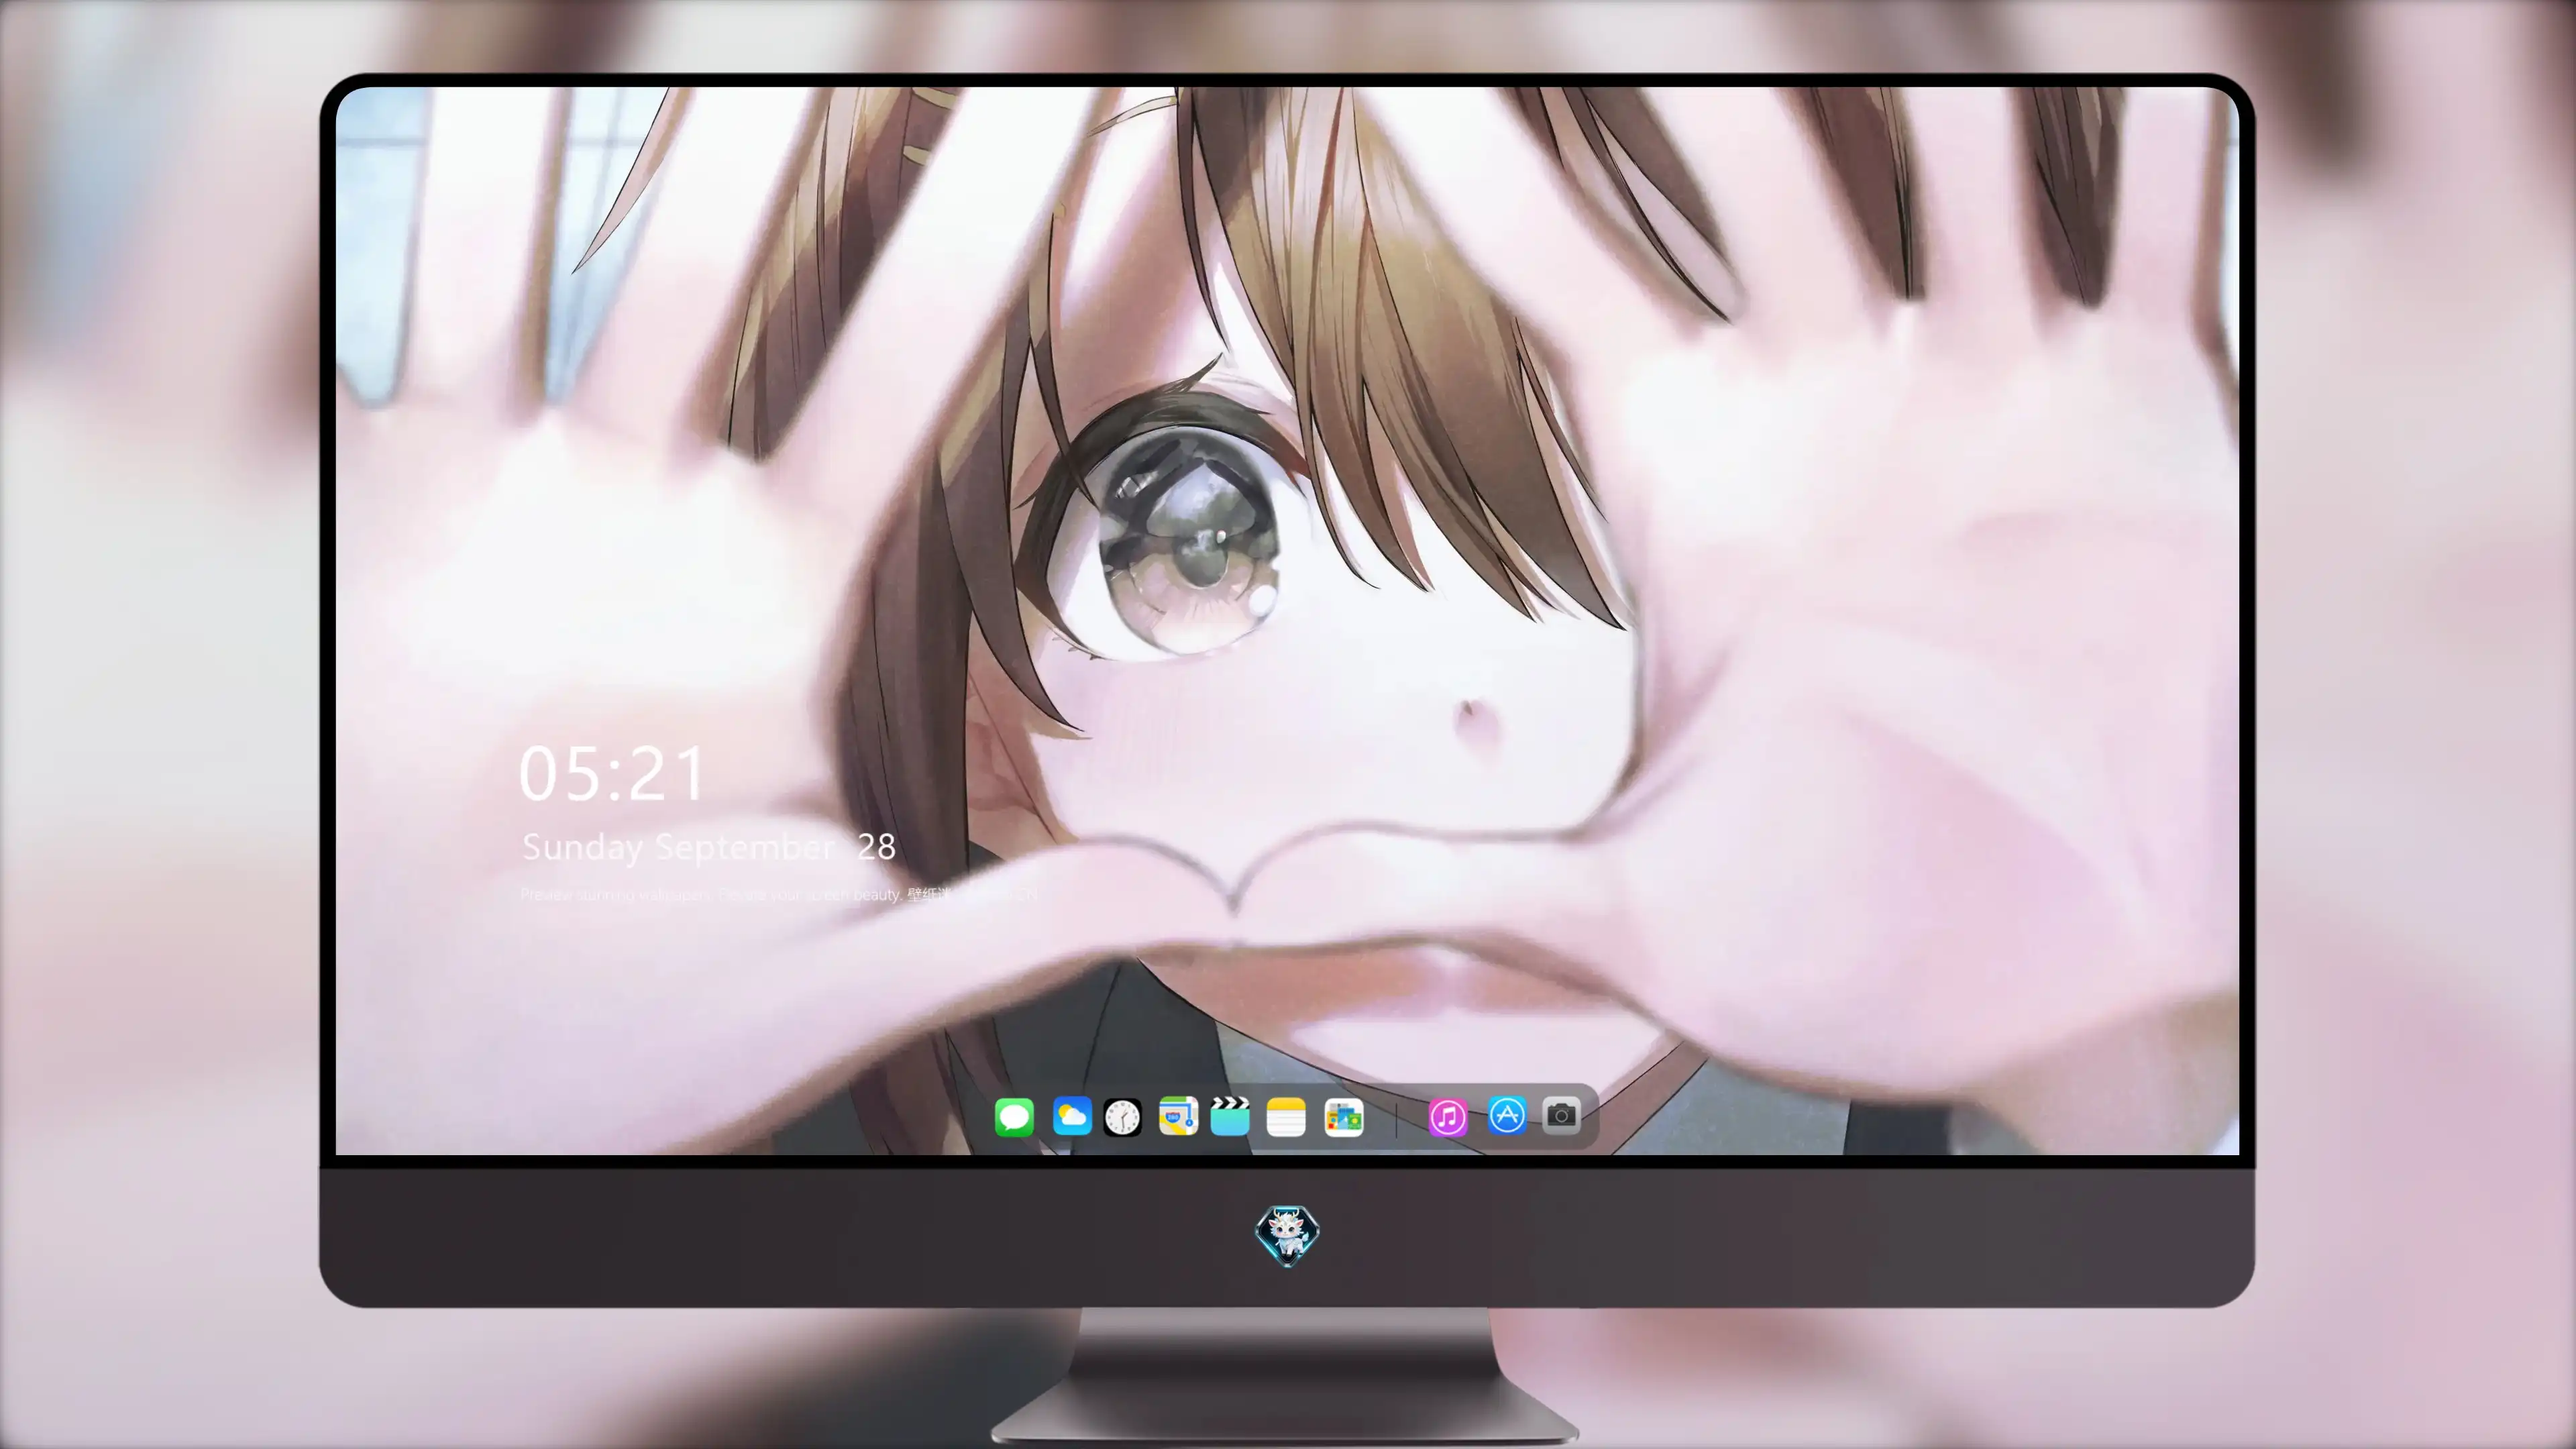Viewport: 2576px width, 1449px height.
Task: Open the green Messages app in the dock
Action: [x=1014, y=1117]
